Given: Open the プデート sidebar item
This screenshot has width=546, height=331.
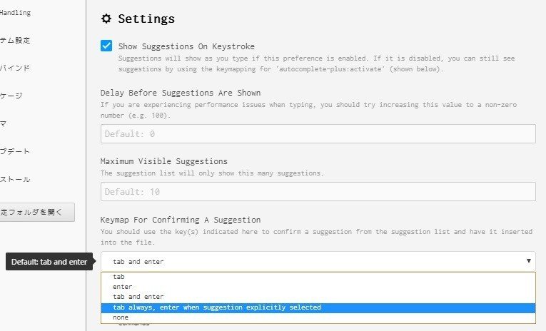Looking at the screenshot, I should tap(15, 151).
